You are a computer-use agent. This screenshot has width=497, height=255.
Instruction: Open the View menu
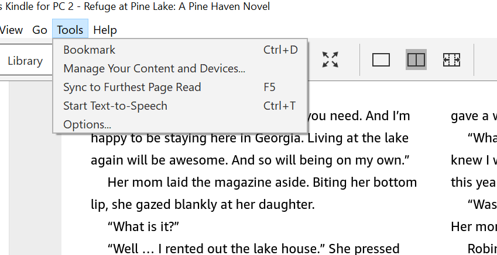11,30
